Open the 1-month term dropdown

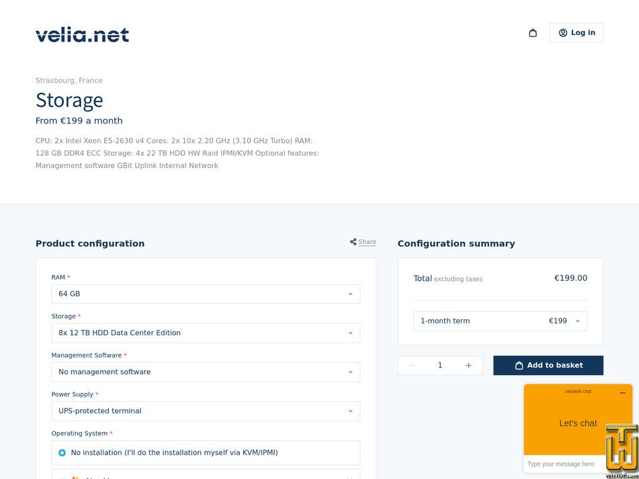pos(501,321)
